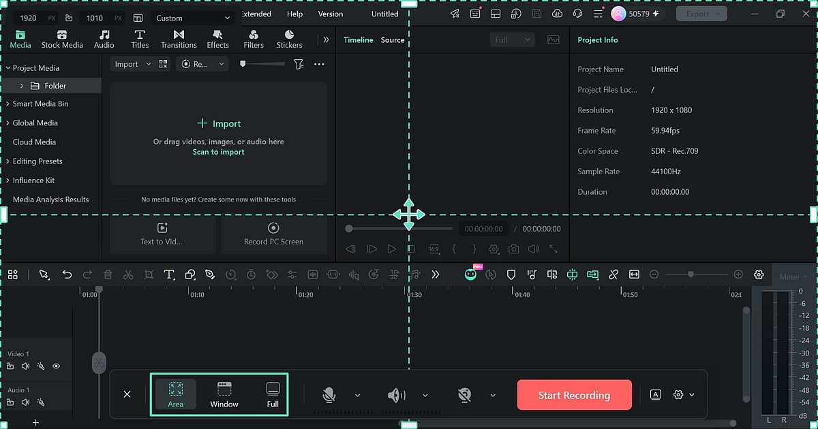Screen dimensions: 818x429
Task: Select the text T tool in timeline toolbar
Action: 169,274
